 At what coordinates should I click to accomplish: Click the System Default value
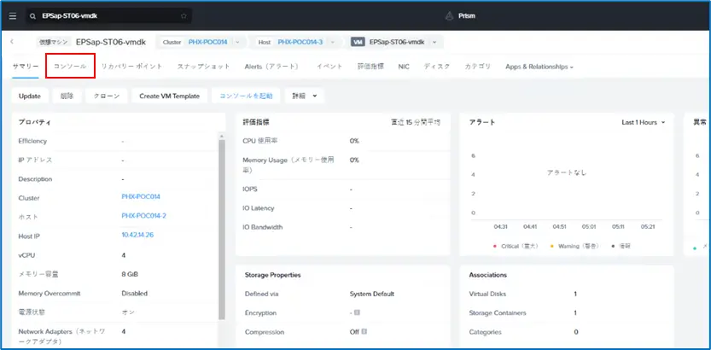click(372, 294)
